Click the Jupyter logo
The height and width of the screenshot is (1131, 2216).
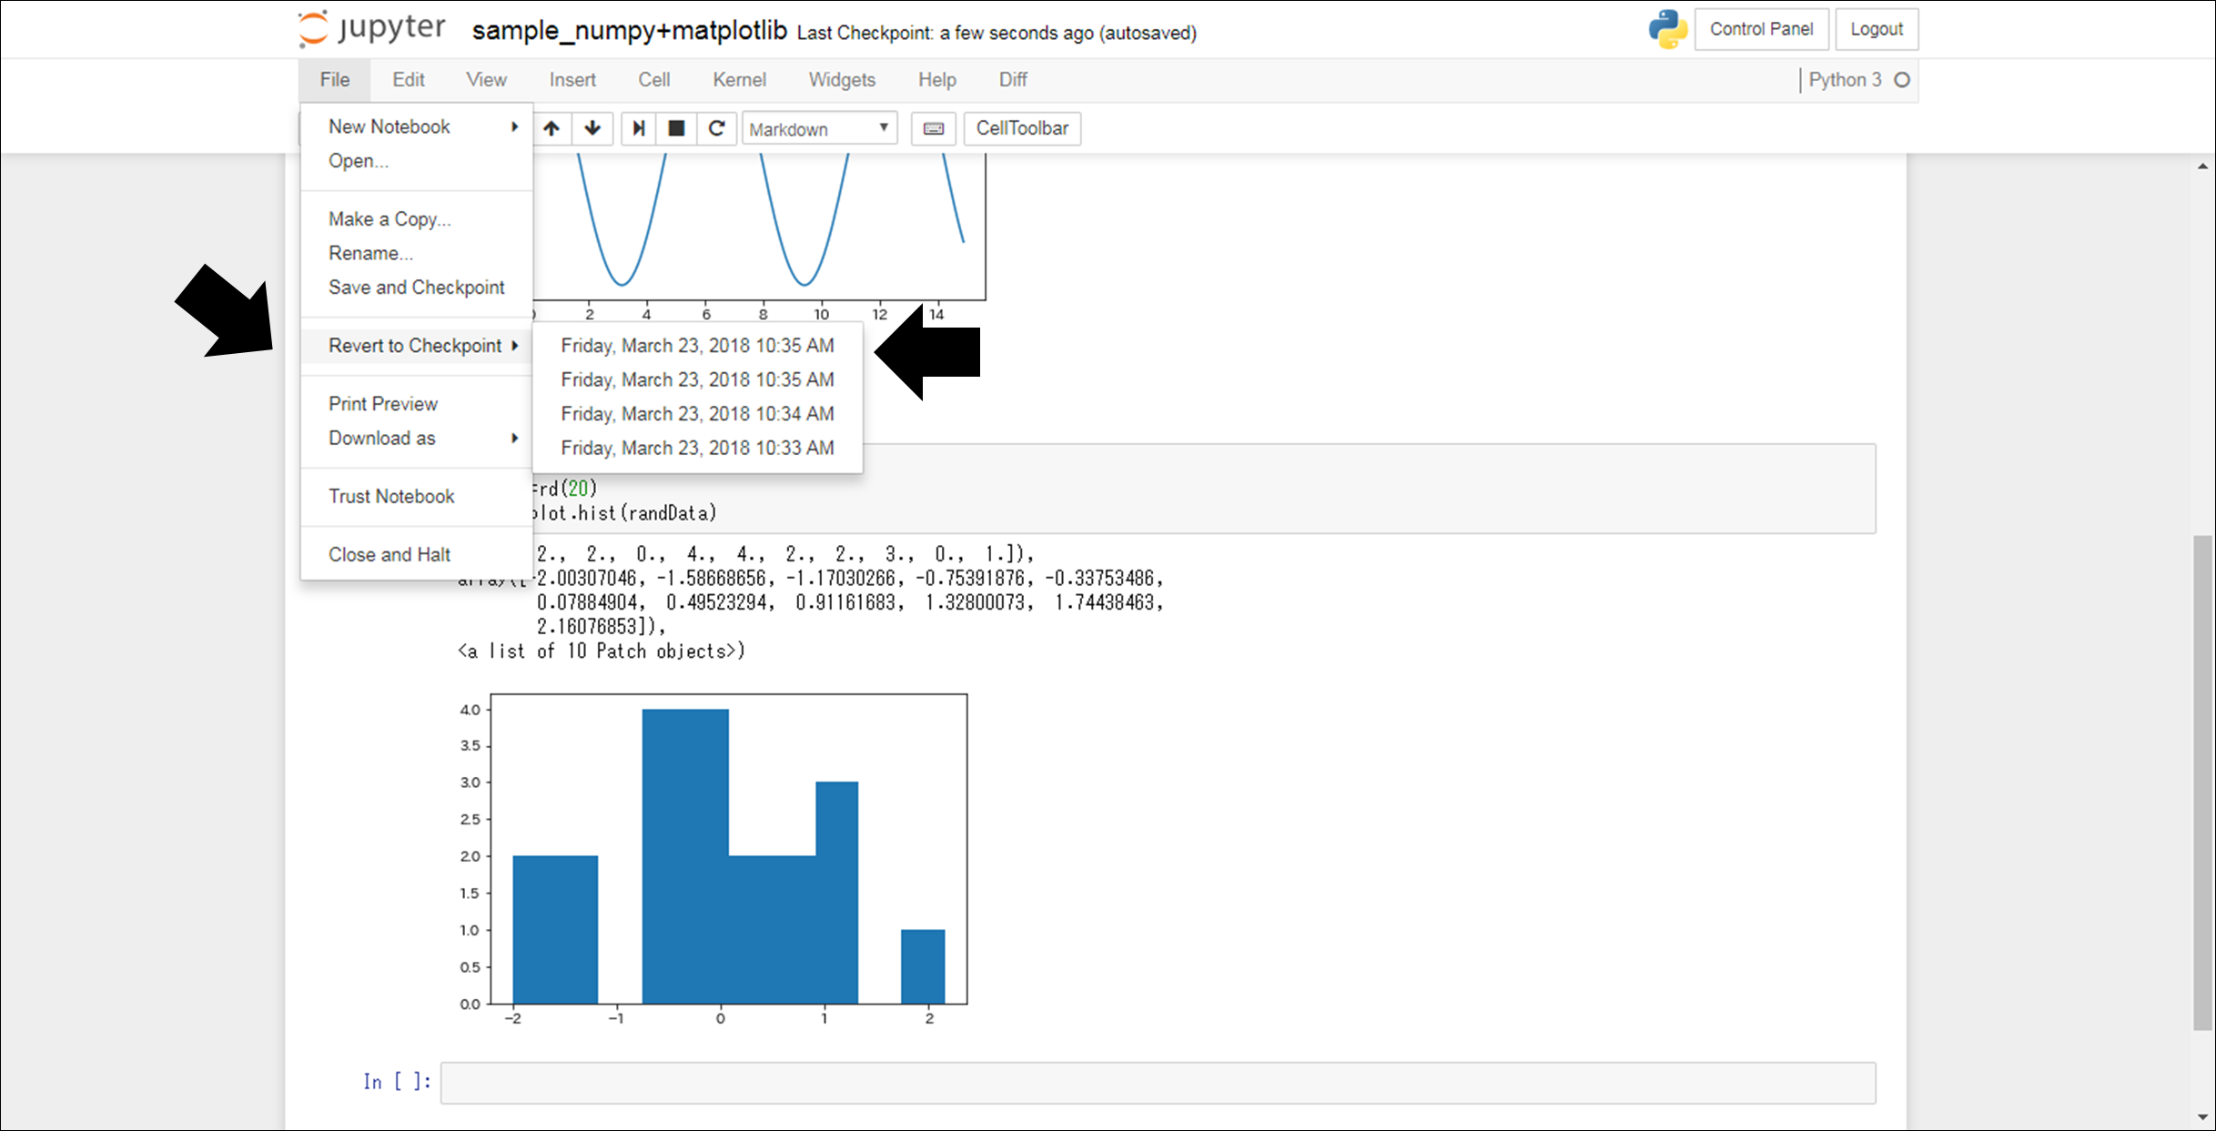click(372, 29)
